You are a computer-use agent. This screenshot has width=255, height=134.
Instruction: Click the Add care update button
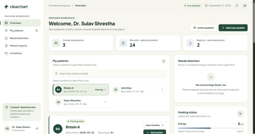pyautogui.click(x=233, y=28)
